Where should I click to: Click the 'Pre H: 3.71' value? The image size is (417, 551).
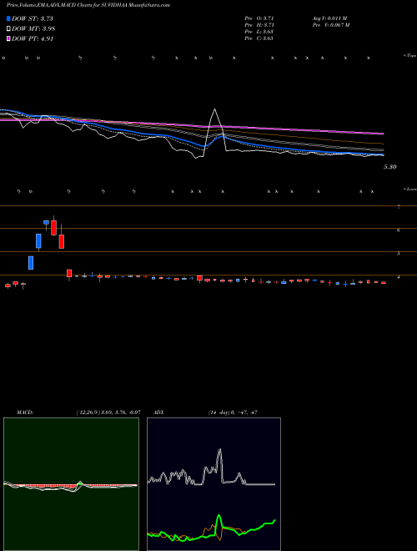coord(259,25)
